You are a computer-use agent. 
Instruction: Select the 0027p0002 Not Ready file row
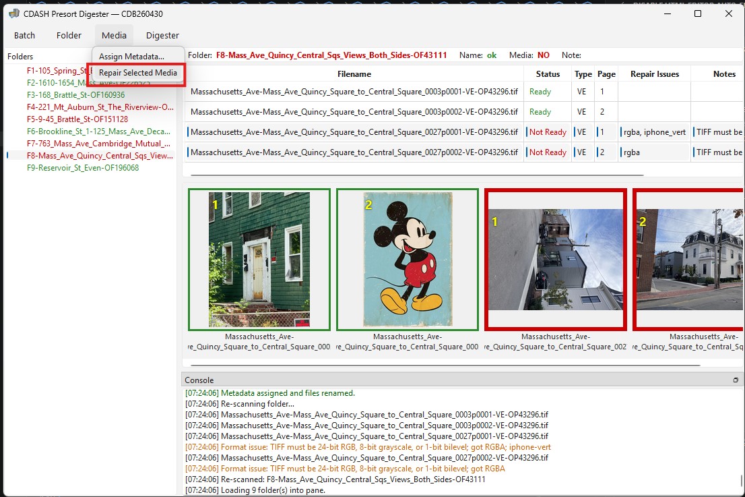tap(465, 152)
